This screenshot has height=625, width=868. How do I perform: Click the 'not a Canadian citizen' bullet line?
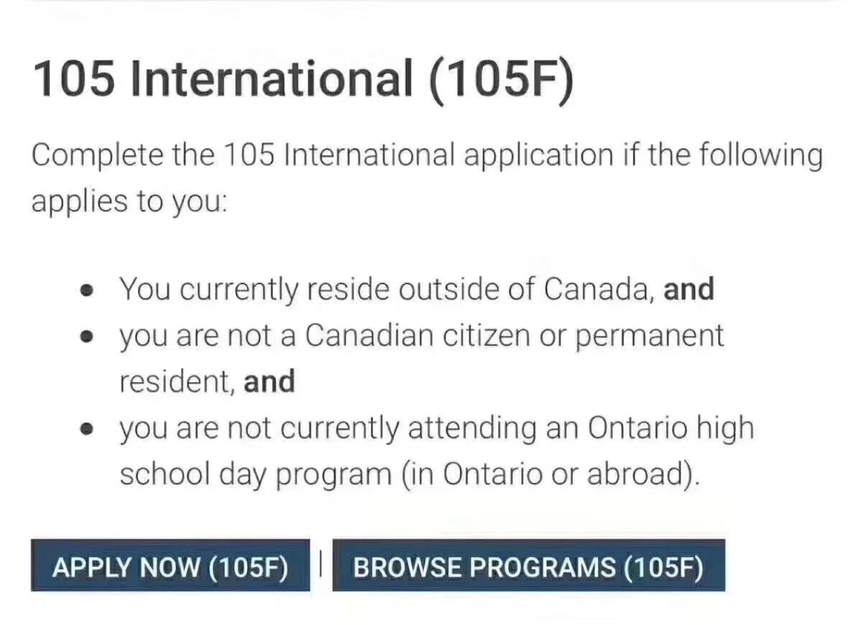421,335
